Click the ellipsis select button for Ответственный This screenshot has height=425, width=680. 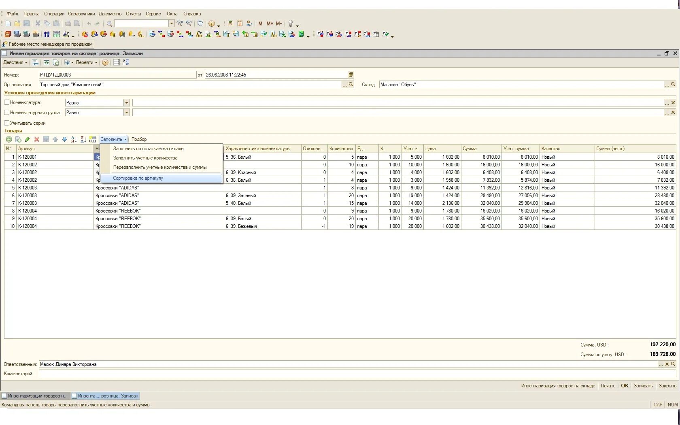coord(661,364)
